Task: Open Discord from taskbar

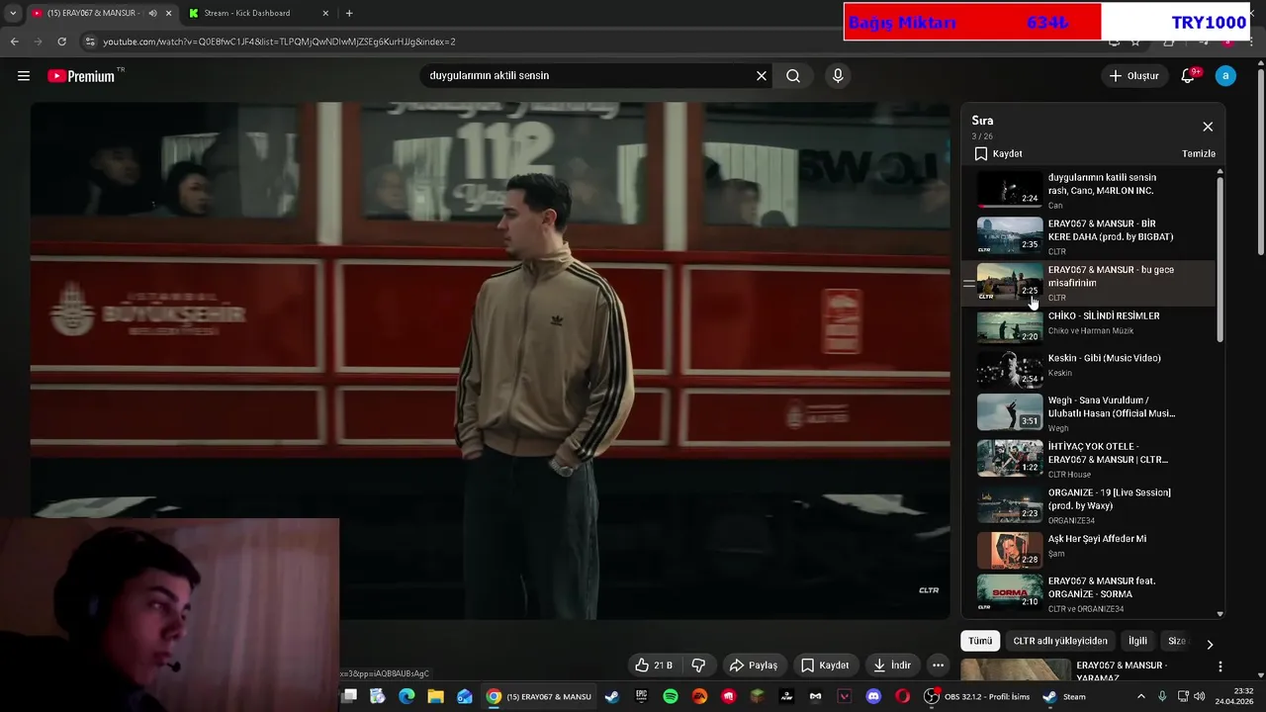Action: pyautogui.click(x=873, y=696)
